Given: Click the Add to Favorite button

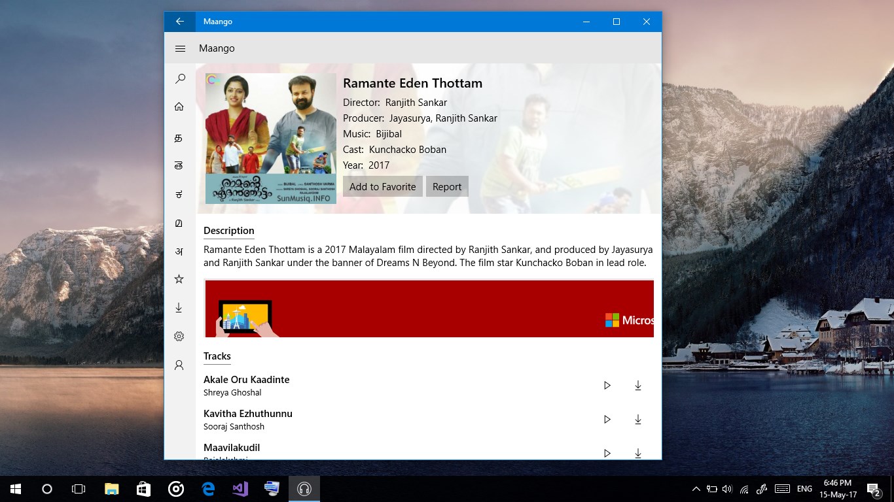Looking at the screenshot, I should [x=383, y=186].
